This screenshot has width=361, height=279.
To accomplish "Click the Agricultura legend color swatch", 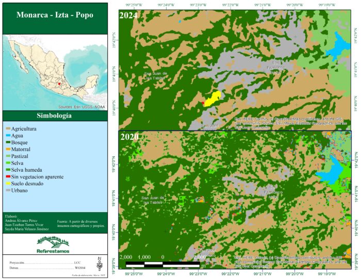I will click(8, 129).
